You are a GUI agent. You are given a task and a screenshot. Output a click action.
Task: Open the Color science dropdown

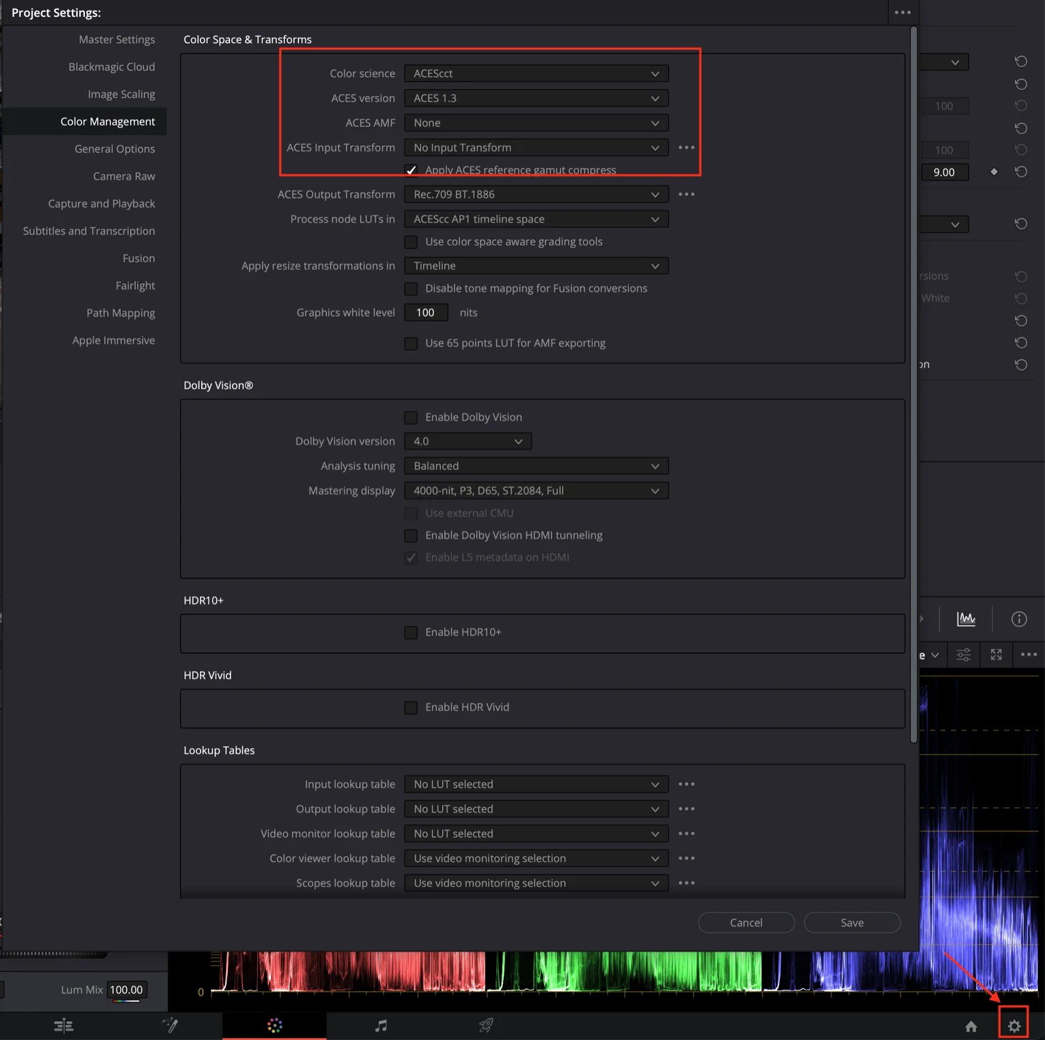pyautogui.click(x=536, y=74)
